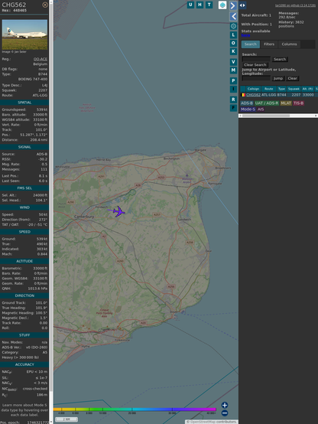Close the CHG562 aircraft info panel
This screenshot has height=424, width=318.
[45, 5]
